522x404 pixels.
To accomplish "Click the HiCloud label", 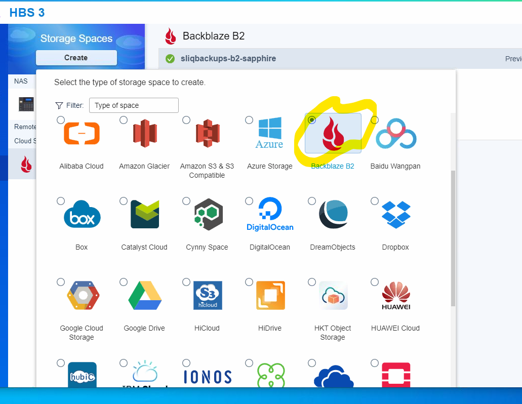I will point(207,328).
